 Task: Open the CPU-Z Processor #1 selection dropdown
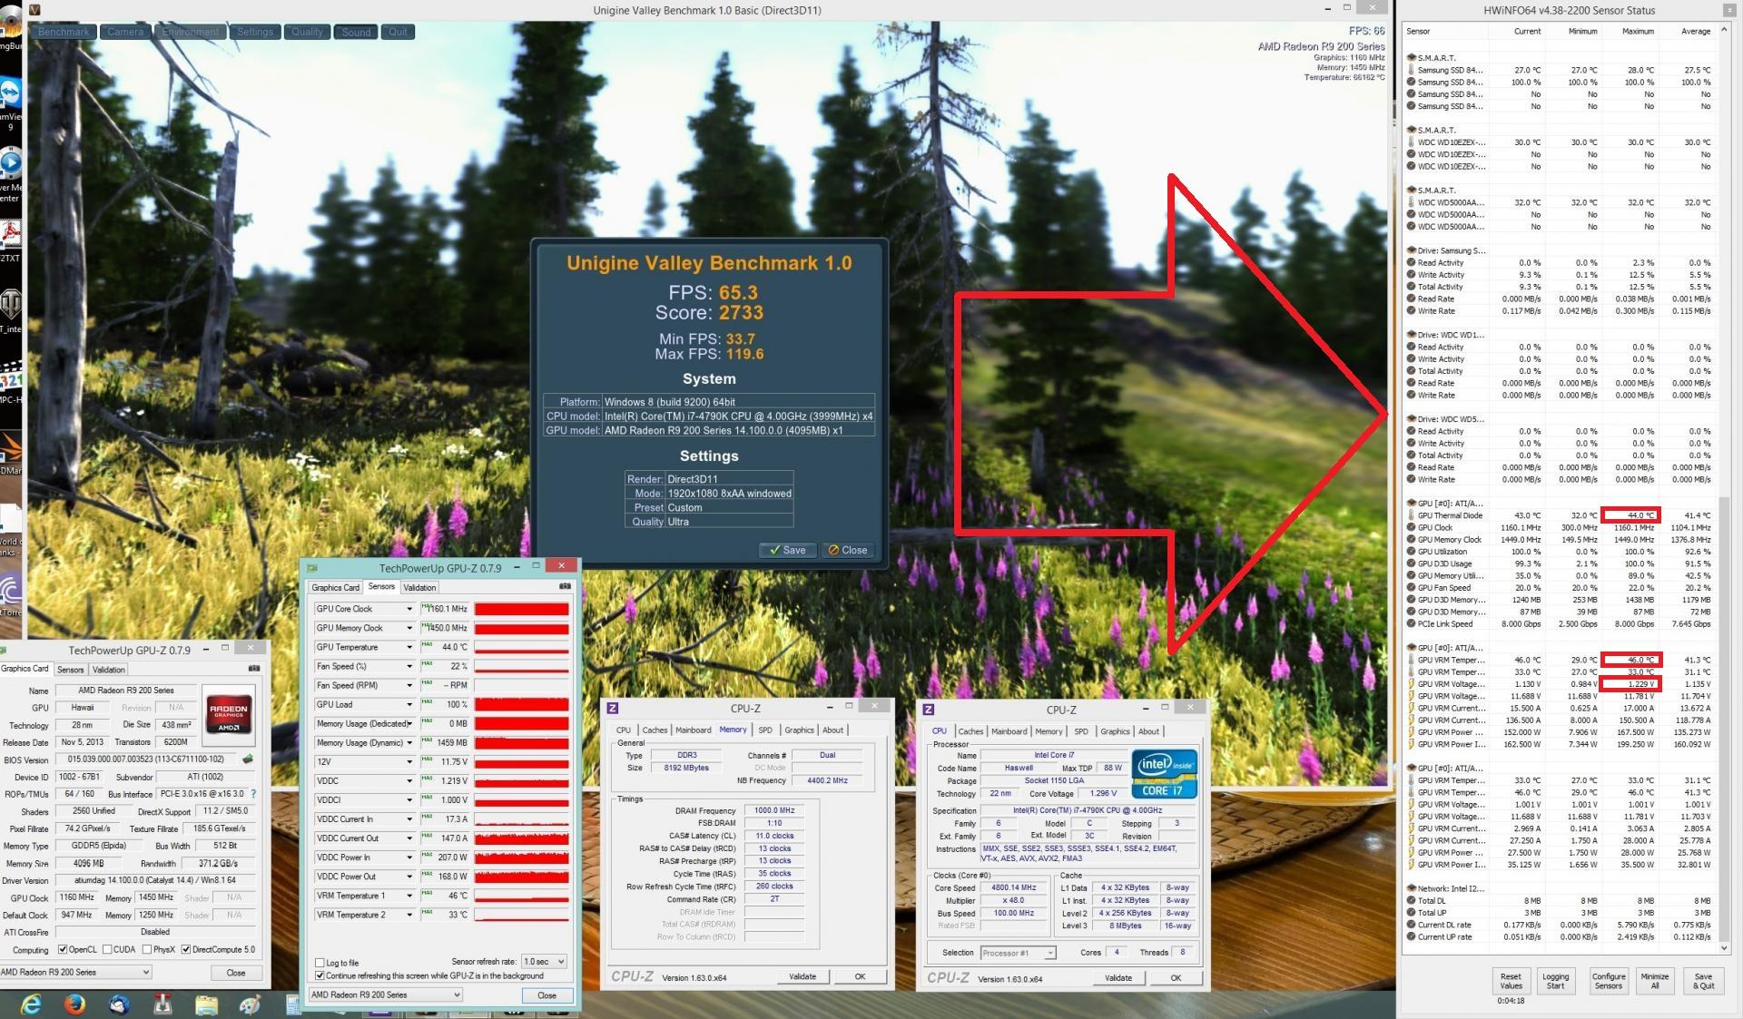click(1018, 953)
